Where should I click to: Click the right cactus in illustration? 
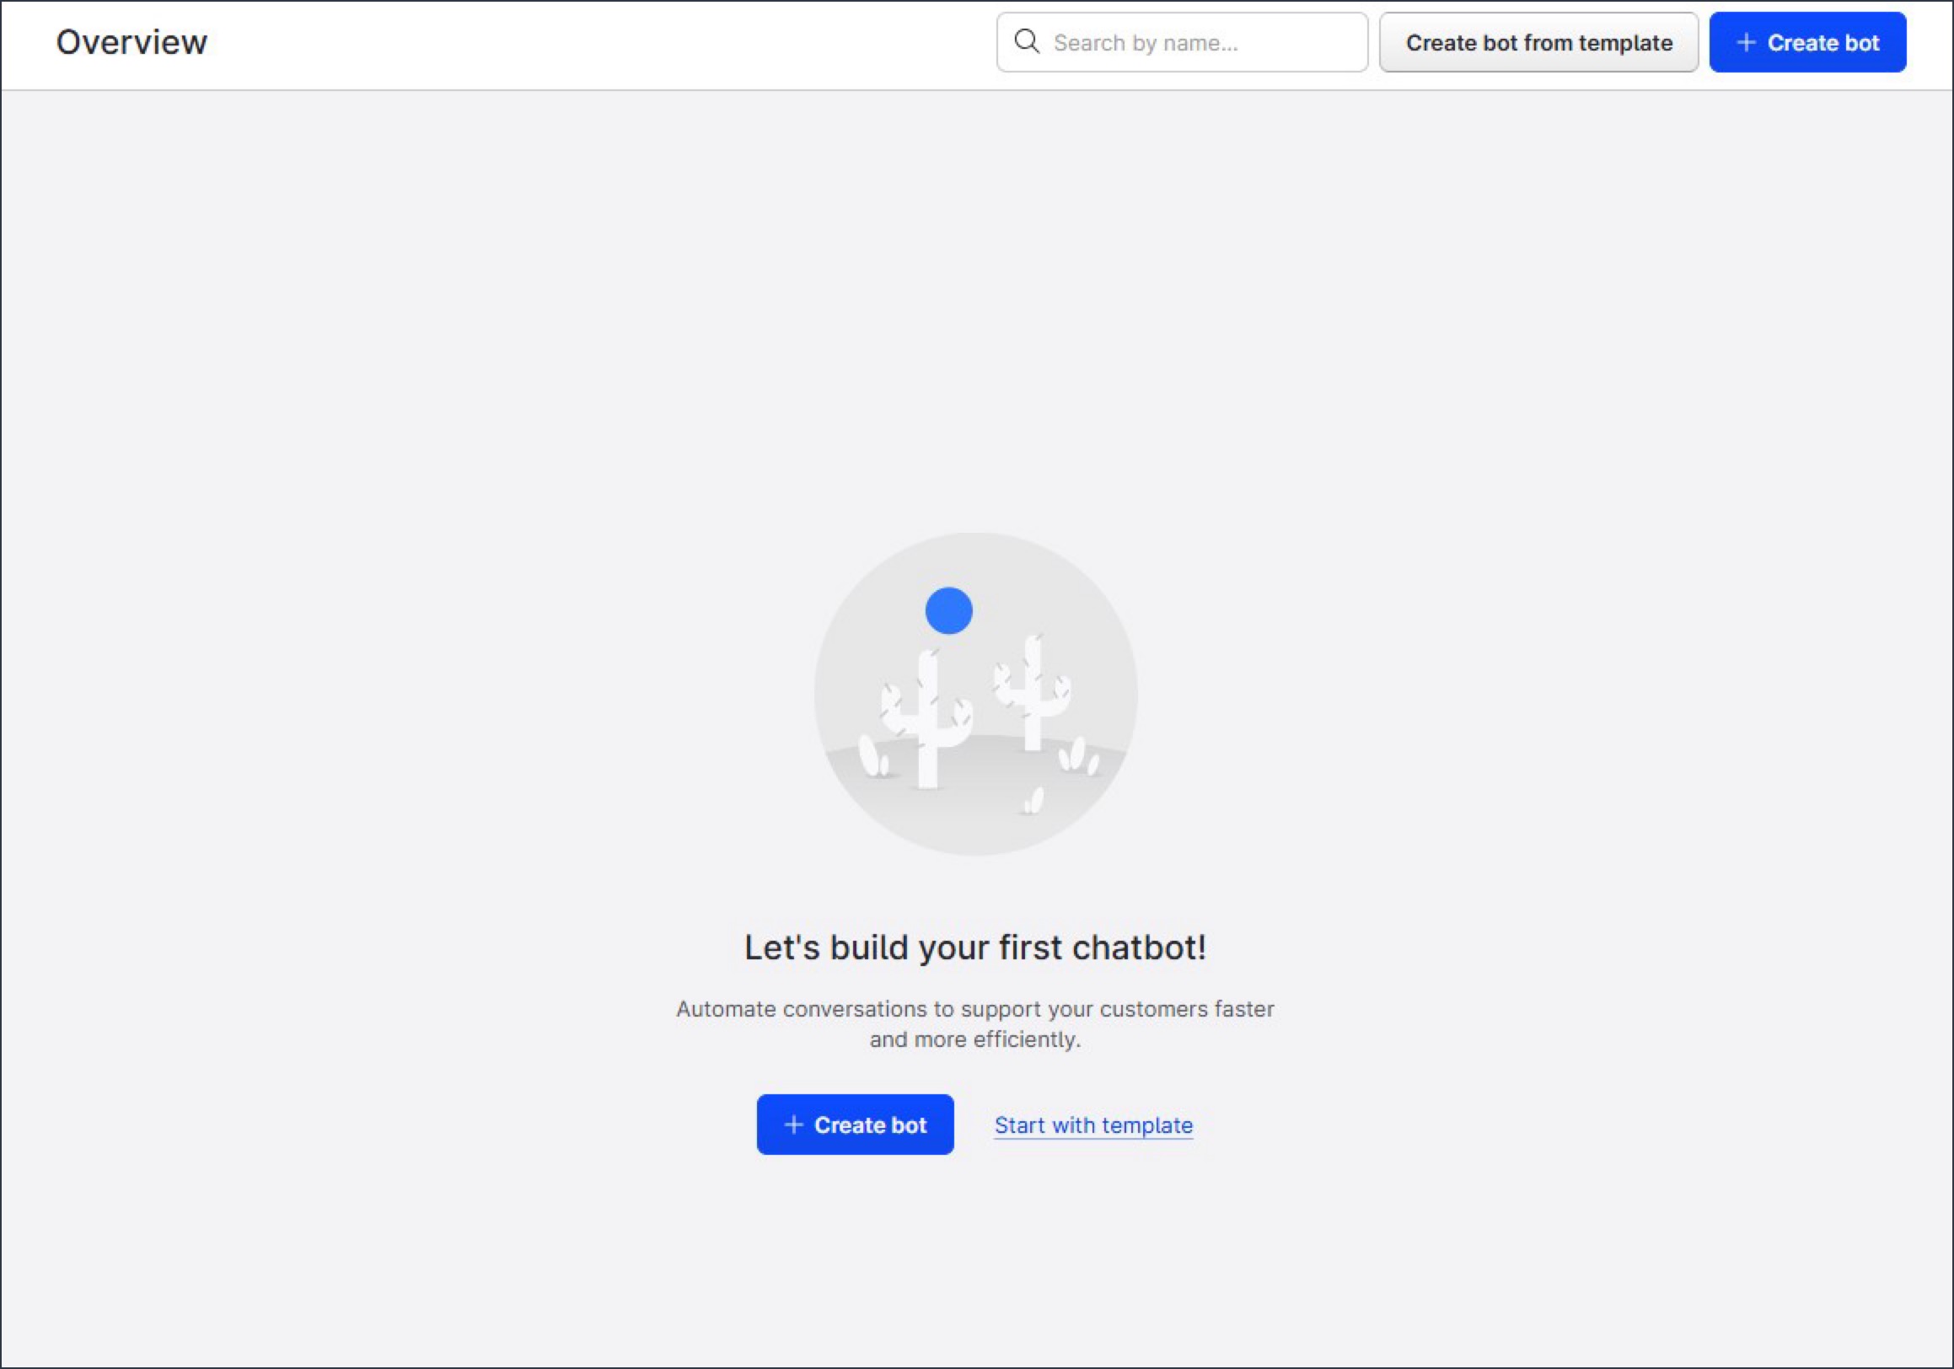pos(1033,694)
